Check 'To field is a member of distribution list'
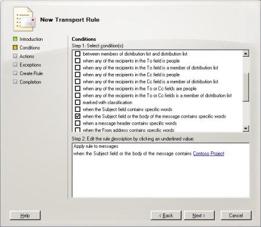Viewport: 261px width, 227px height. 78,67
